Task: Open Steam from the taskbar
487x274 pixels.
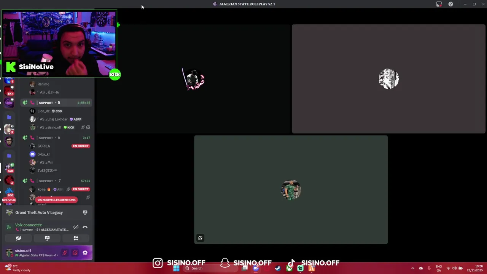Action: point(278,268)
